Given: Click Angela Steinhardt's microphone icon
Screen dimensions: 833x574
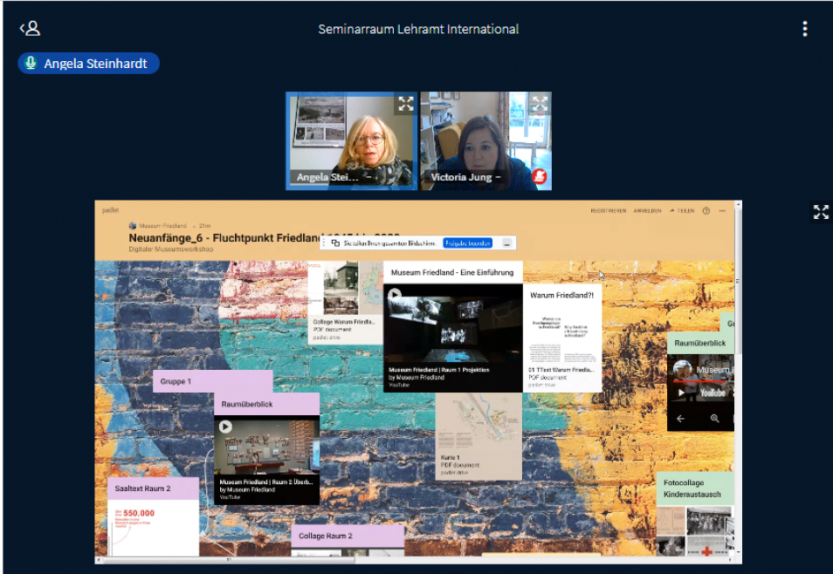Looking at the screenshot, I should (x=31, y=63).
